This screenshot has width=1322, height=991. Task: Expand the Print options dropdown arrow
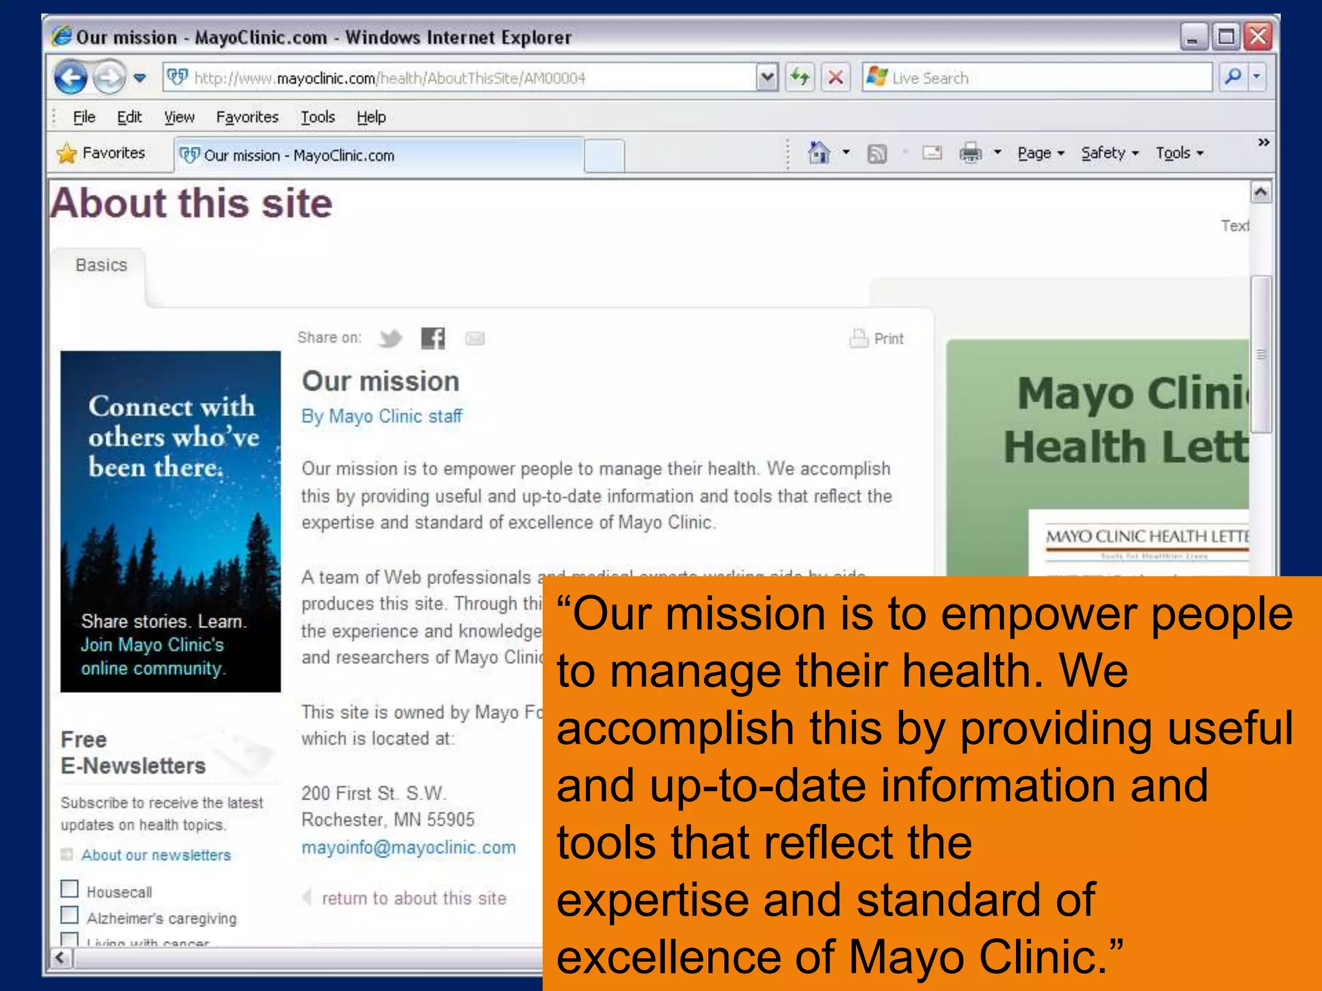coord(997,153)
